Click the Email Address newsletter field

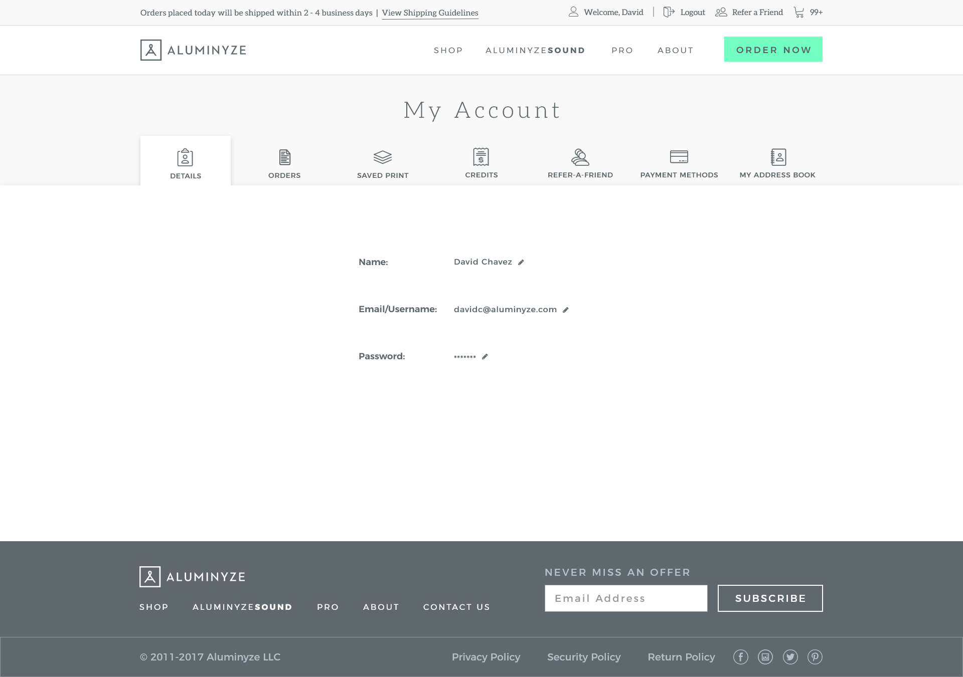[626, 598]
